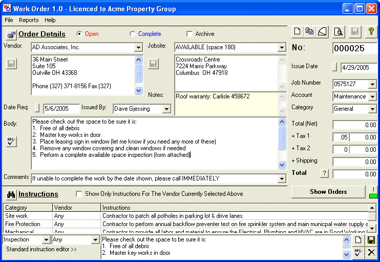Click the Body text scrollbar up arrow
The height and width of the screenshot is (262, 380).
pos(282,122)
